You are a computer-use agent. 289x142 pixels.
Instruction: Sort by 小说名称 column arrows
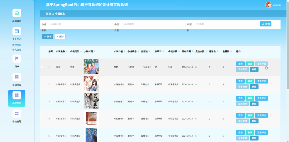click(67, 51)
